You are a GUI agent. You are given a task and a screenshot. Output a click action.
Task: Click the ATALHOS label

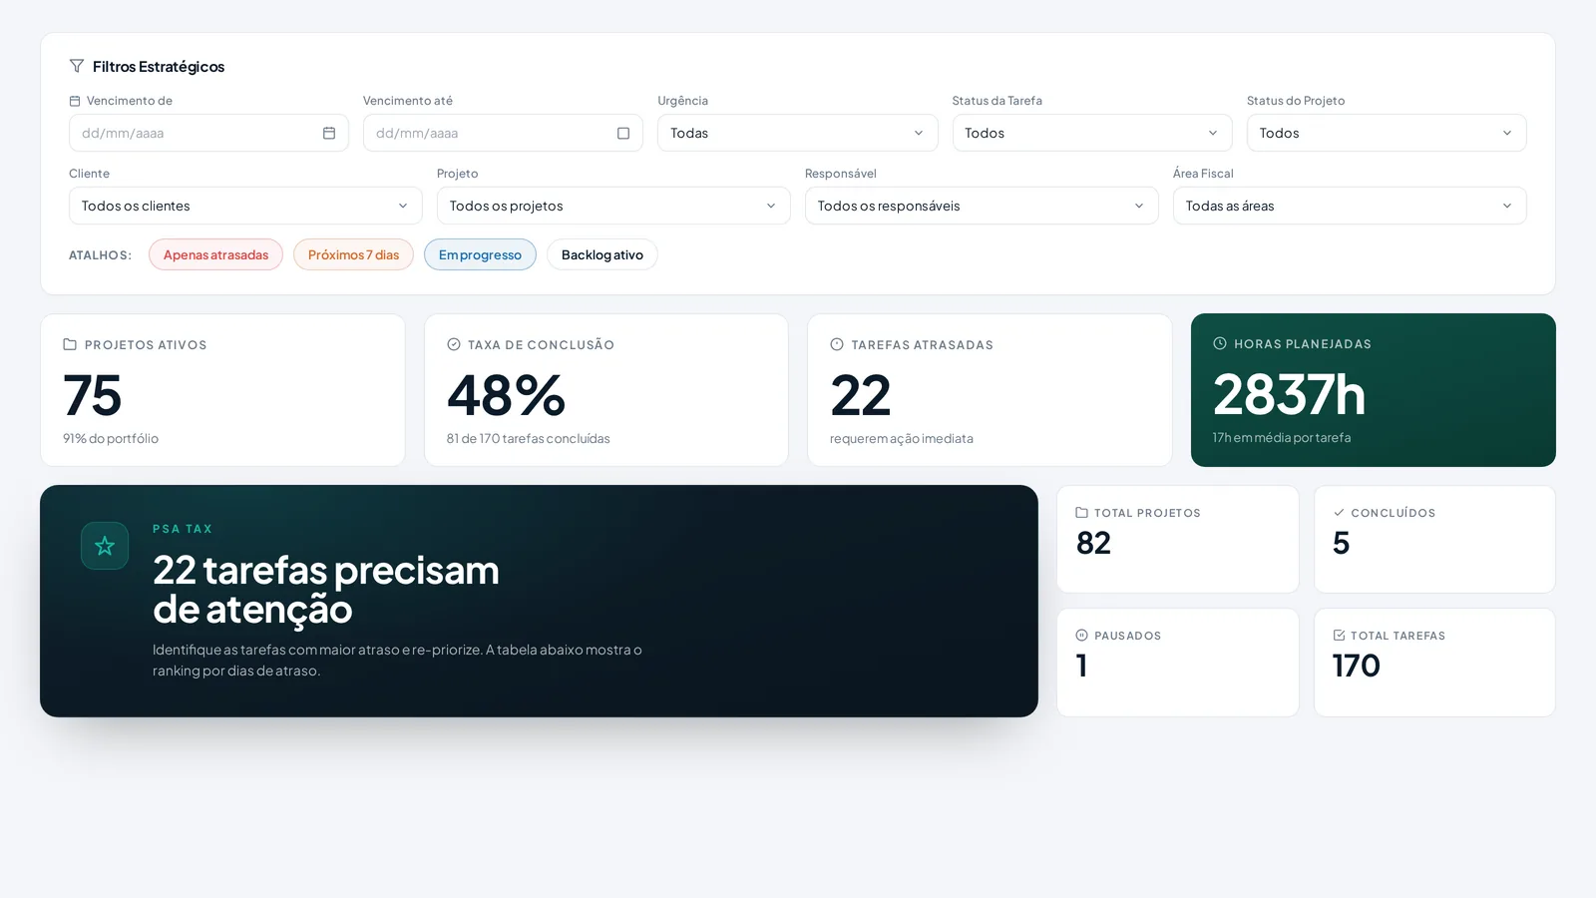(x=100, y=255)
